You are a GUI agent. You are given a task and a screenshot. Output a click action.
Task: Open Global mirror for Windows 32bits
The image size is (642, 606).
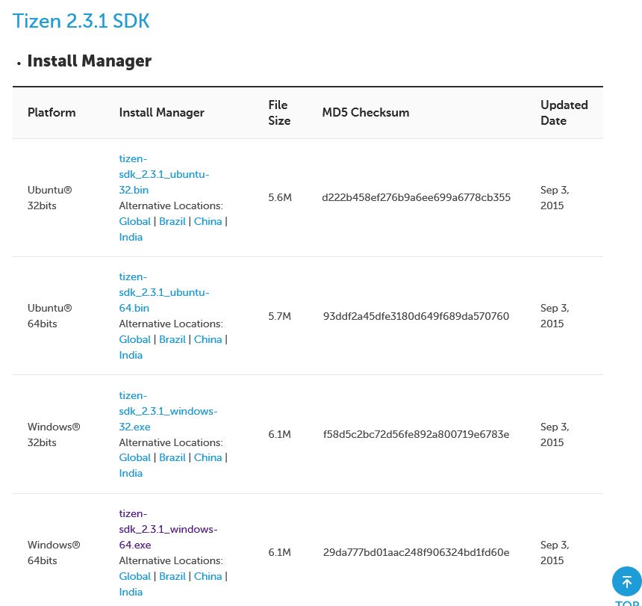click(134, 457)
